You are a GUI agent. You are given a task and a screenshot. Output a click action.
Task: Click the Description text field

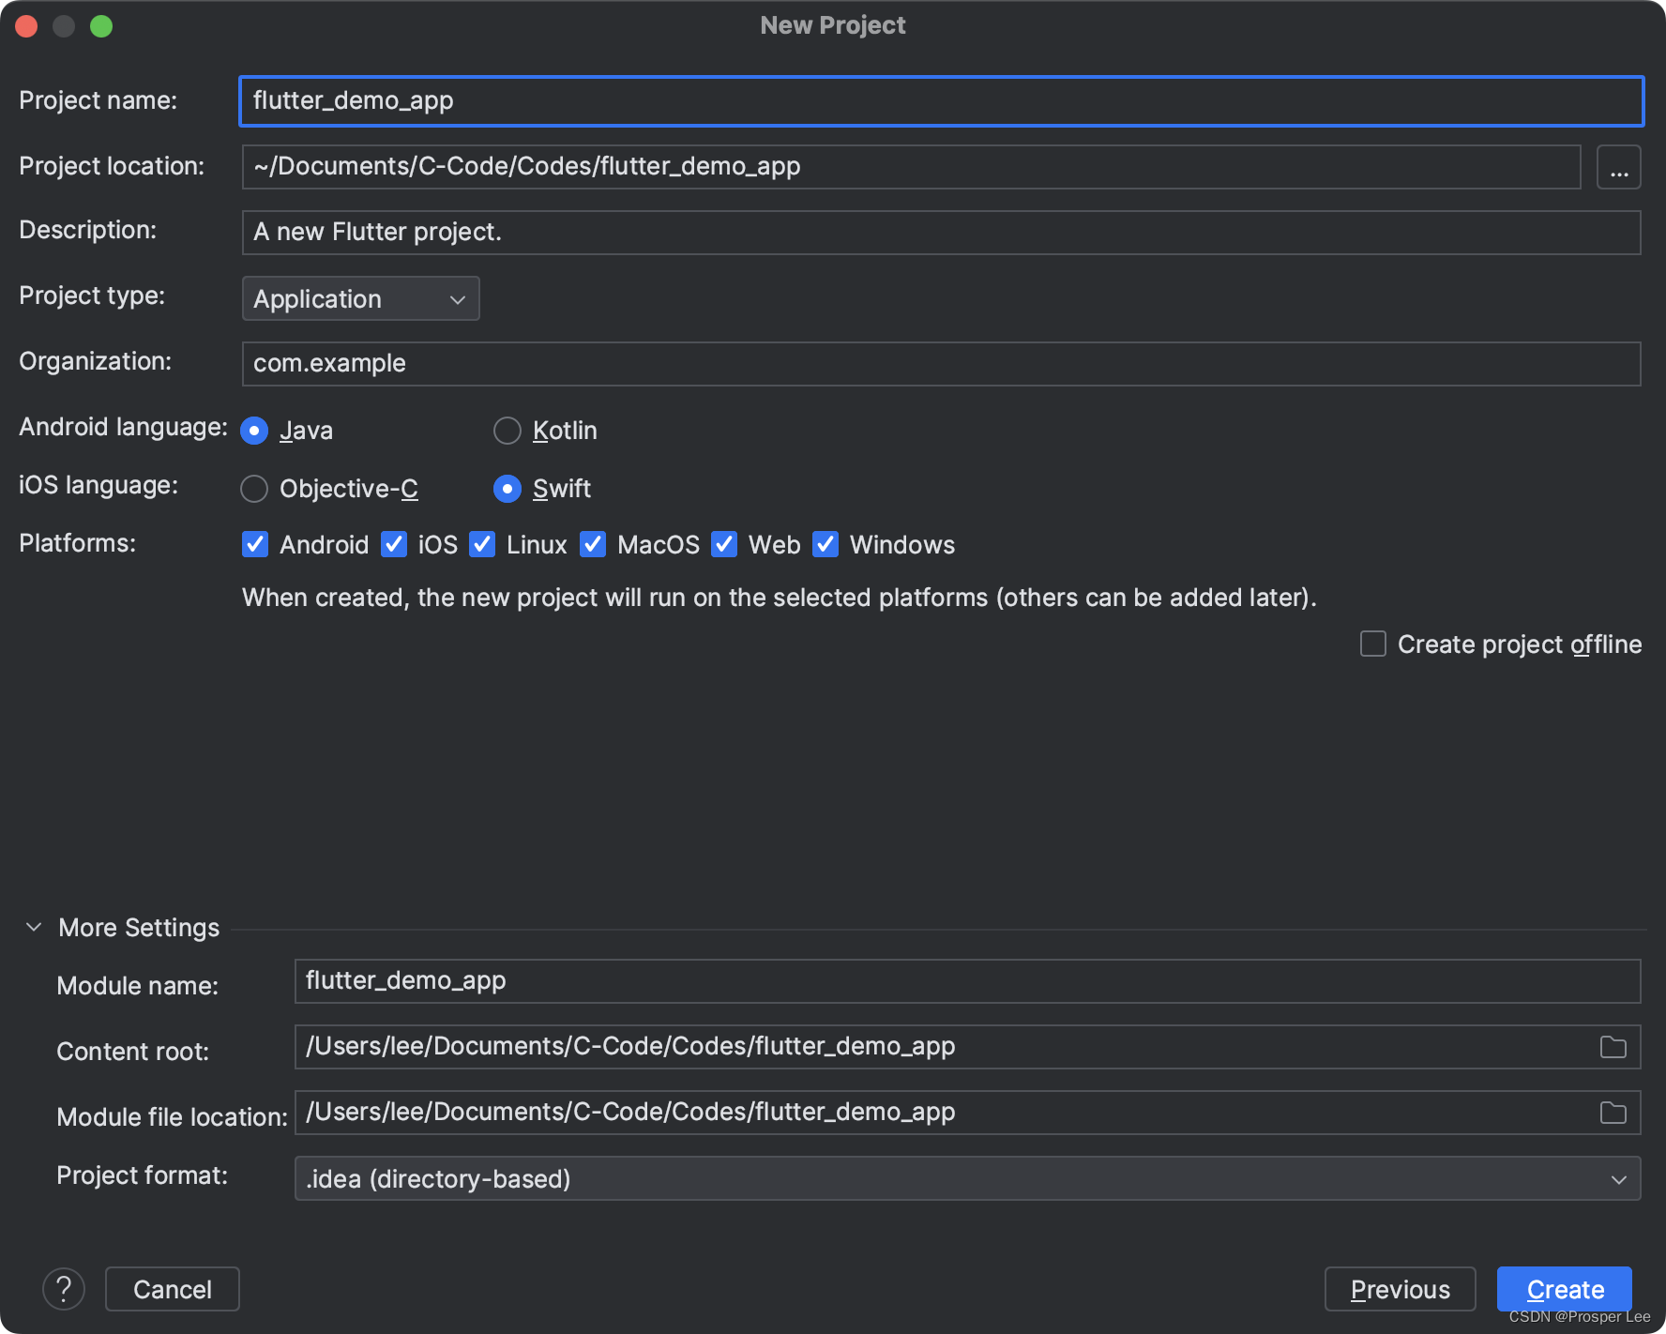[x=941, y=233]
